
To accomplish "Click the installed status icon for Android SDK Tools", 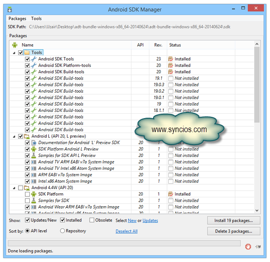I will click(171, 59).
